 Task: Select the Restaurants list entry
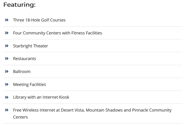(x=24, y=58)
